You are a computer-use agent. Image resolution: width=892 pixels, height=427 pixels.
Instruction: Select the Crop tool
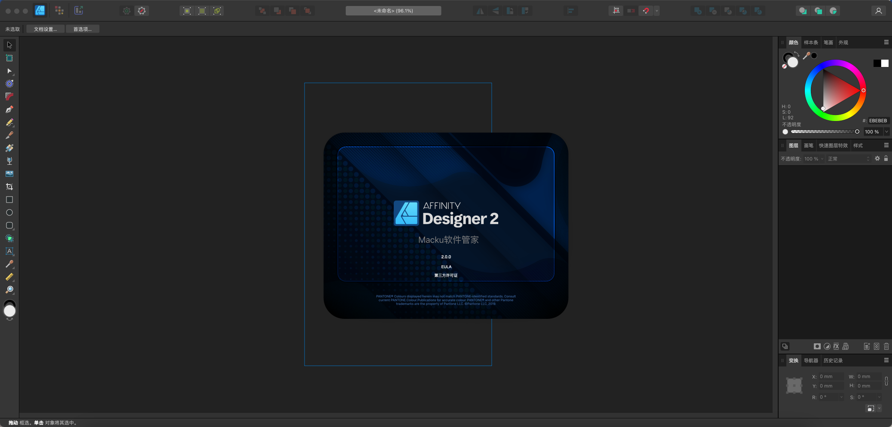9,187
